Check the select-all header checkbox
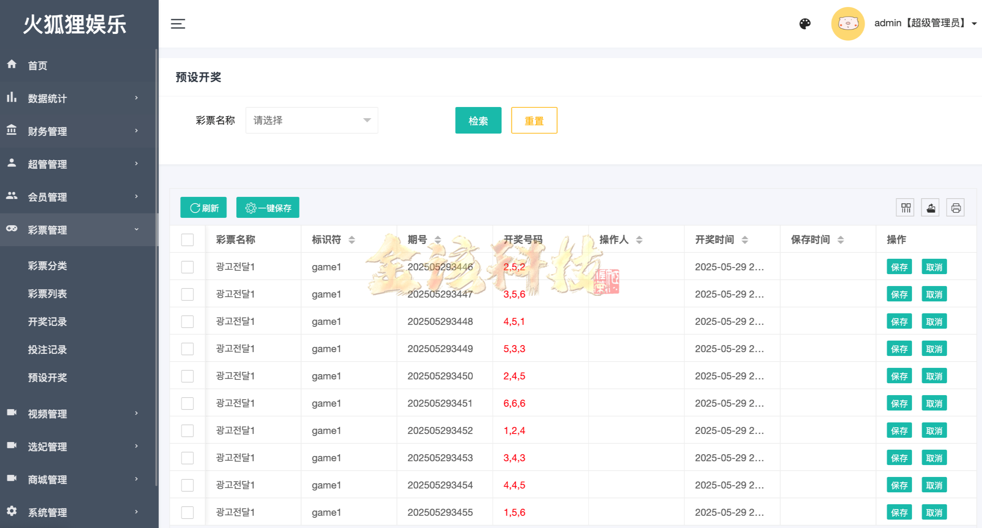Viewport: 982px width, 528px height. pos(187,240)
